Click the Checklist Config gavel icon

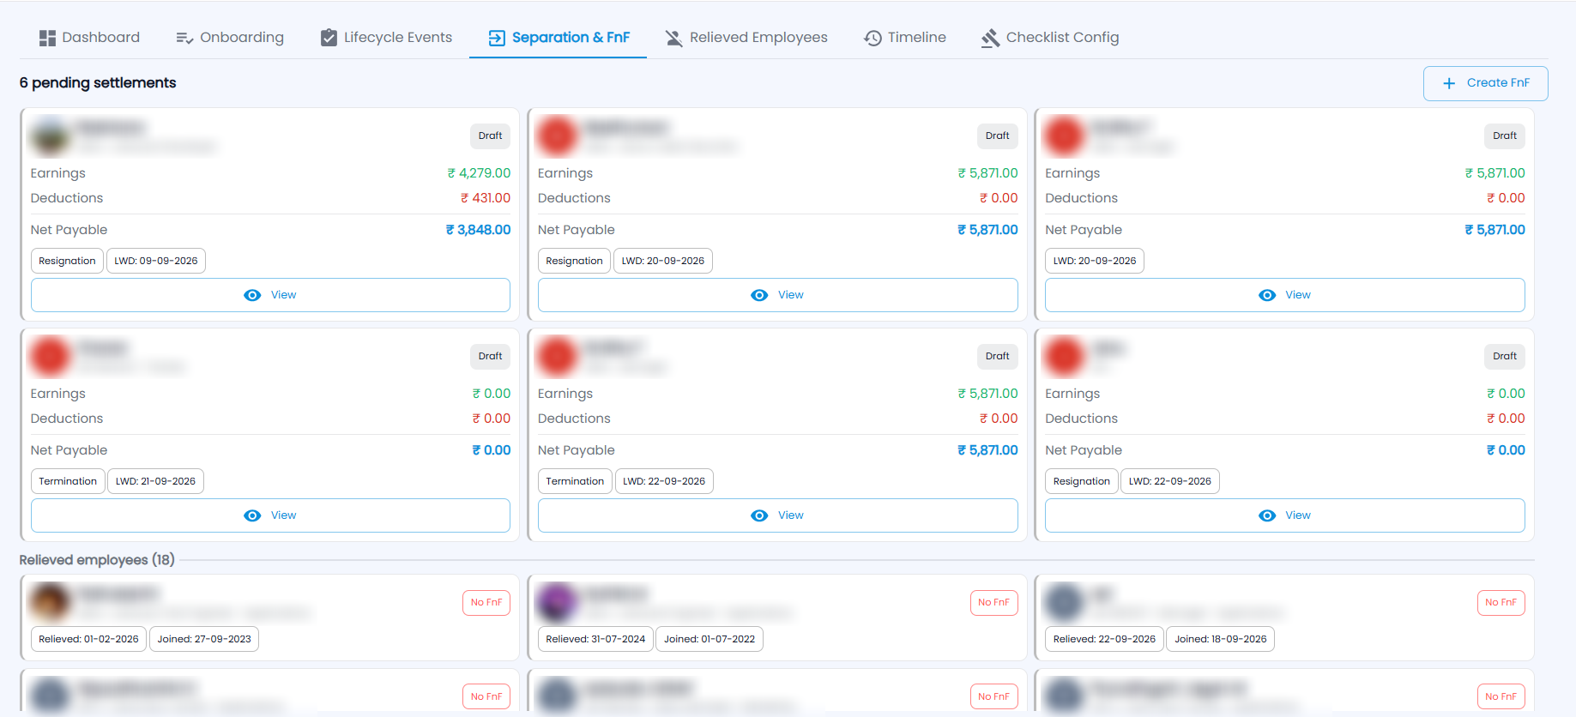coord(991,38)
